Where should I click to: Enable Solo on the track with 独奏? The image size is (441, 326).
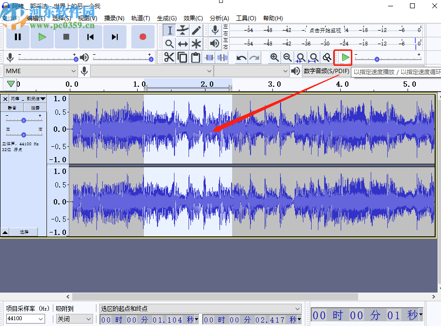tap(35, 107)
